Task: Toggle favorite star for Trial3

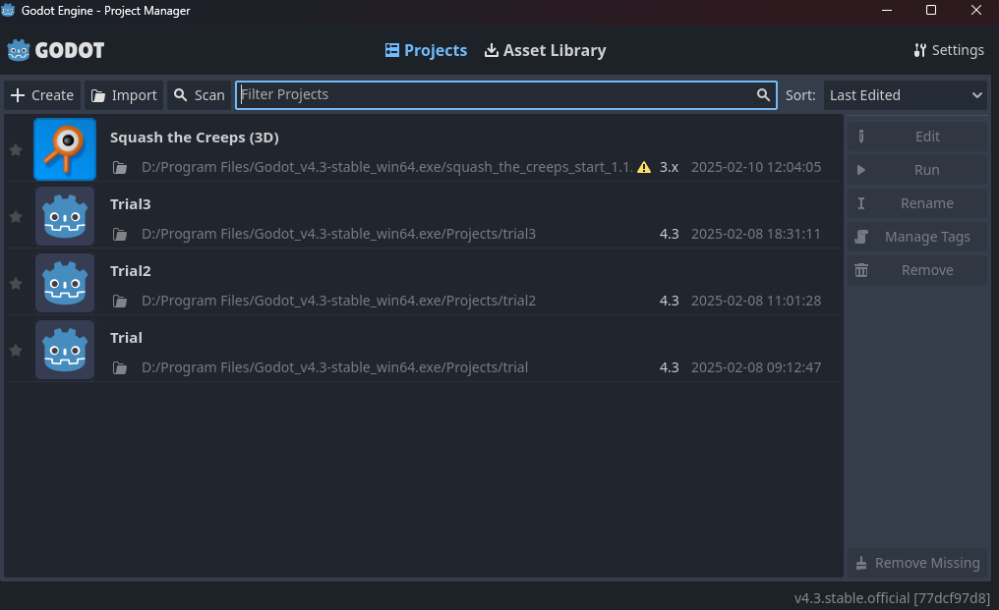Action: pyautogui.click(x=16, y=216)
